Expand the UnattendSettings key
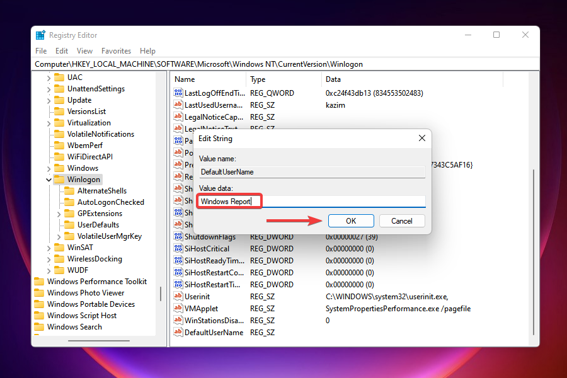This screenshot has width=567, height=378. coord(49,89)
